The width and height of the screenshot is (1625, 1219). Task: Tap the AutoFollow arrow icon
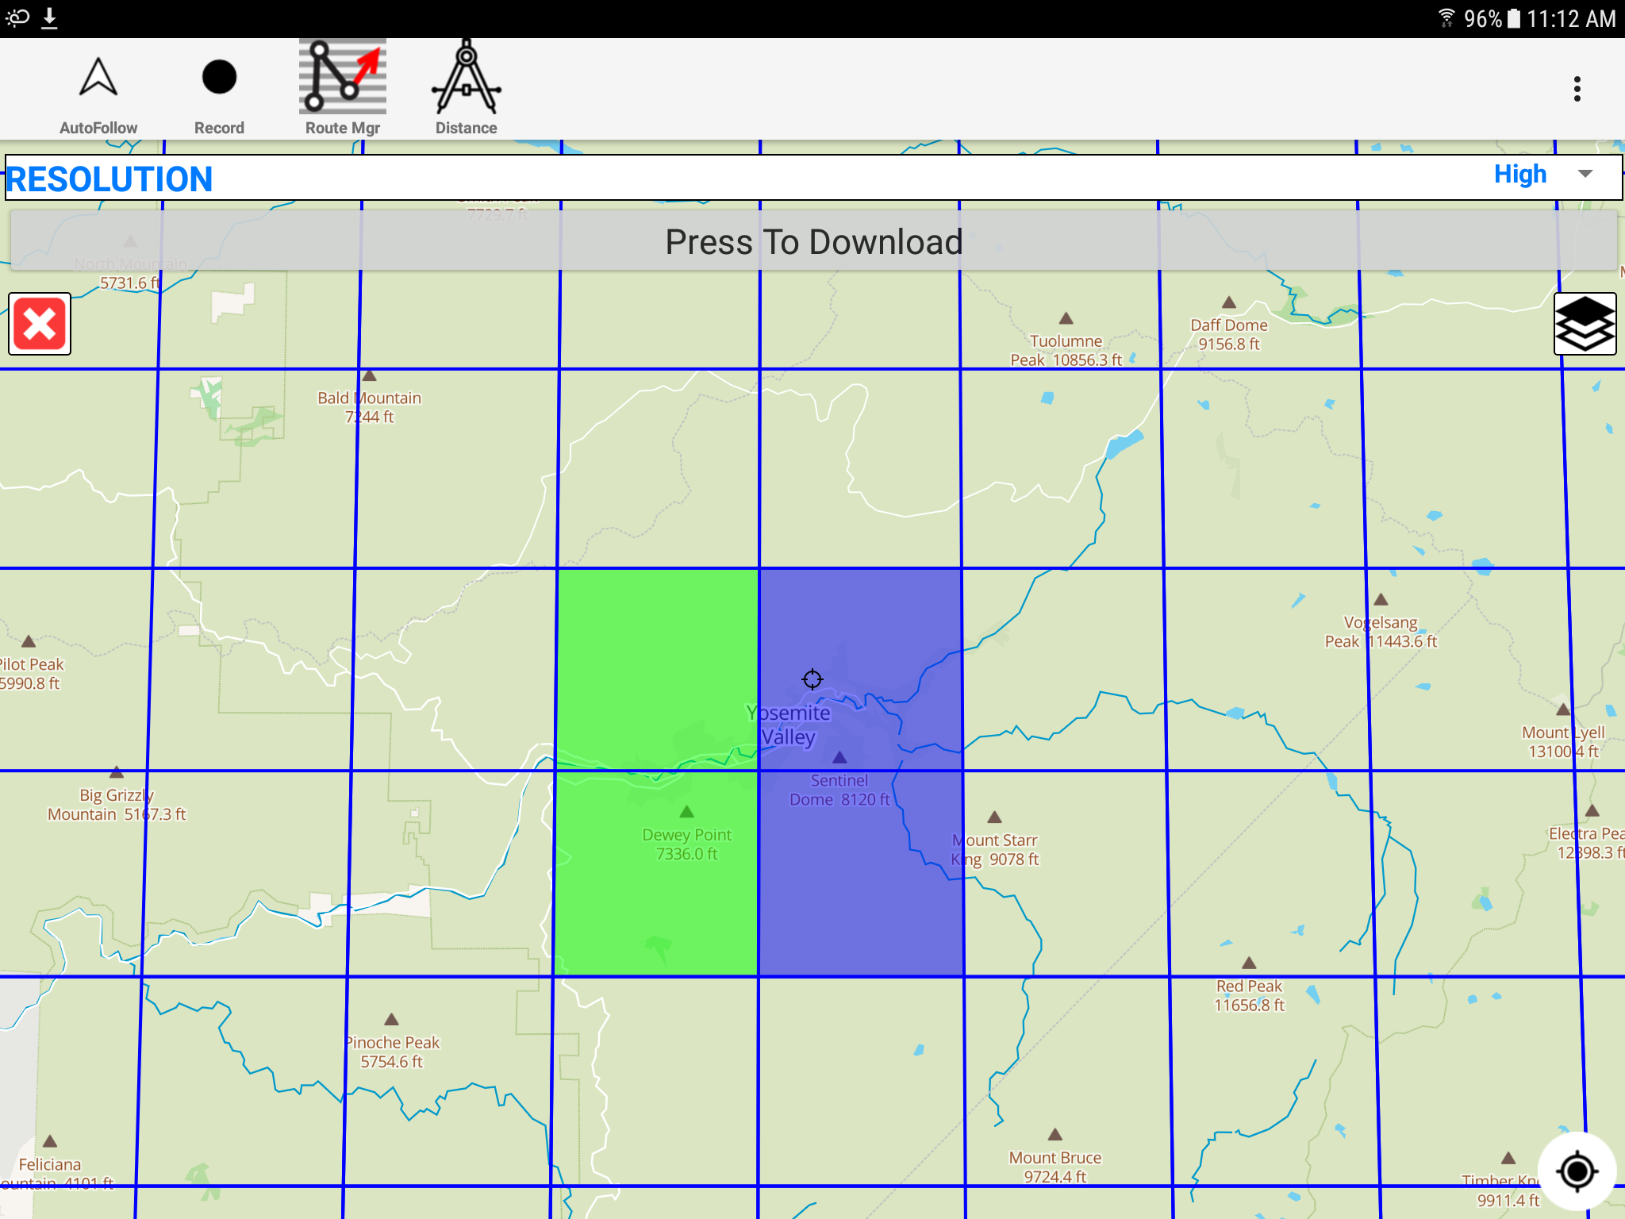pos(98,78)
